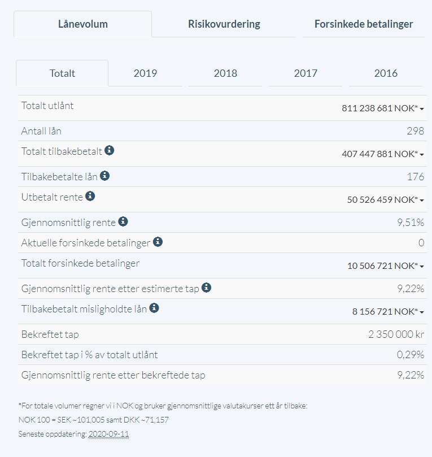Select the 2019 year tab
This screenshot has height=457, width=432.
tap(145, 73)
